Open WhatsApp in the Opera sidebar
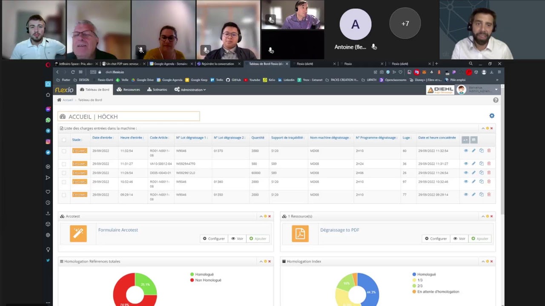545x306 pixels. [48, 120]
